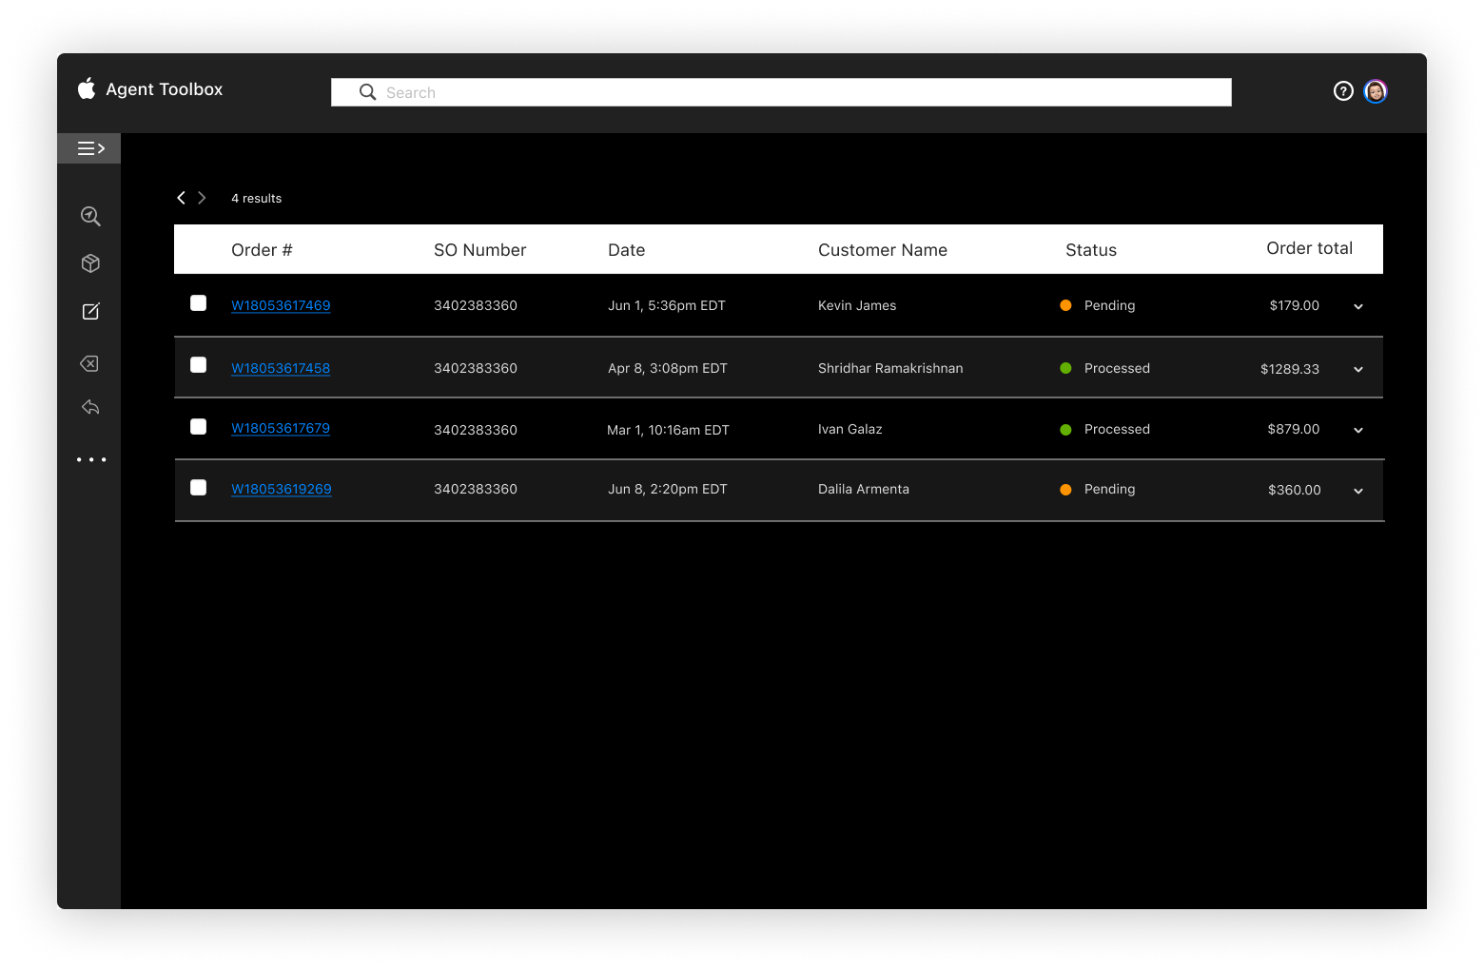The height and width of the screenshot is (970, 1484).
Task: Select the checkbox beside Shridhar Ramakrishnan's order
Action: click(198, 364)
